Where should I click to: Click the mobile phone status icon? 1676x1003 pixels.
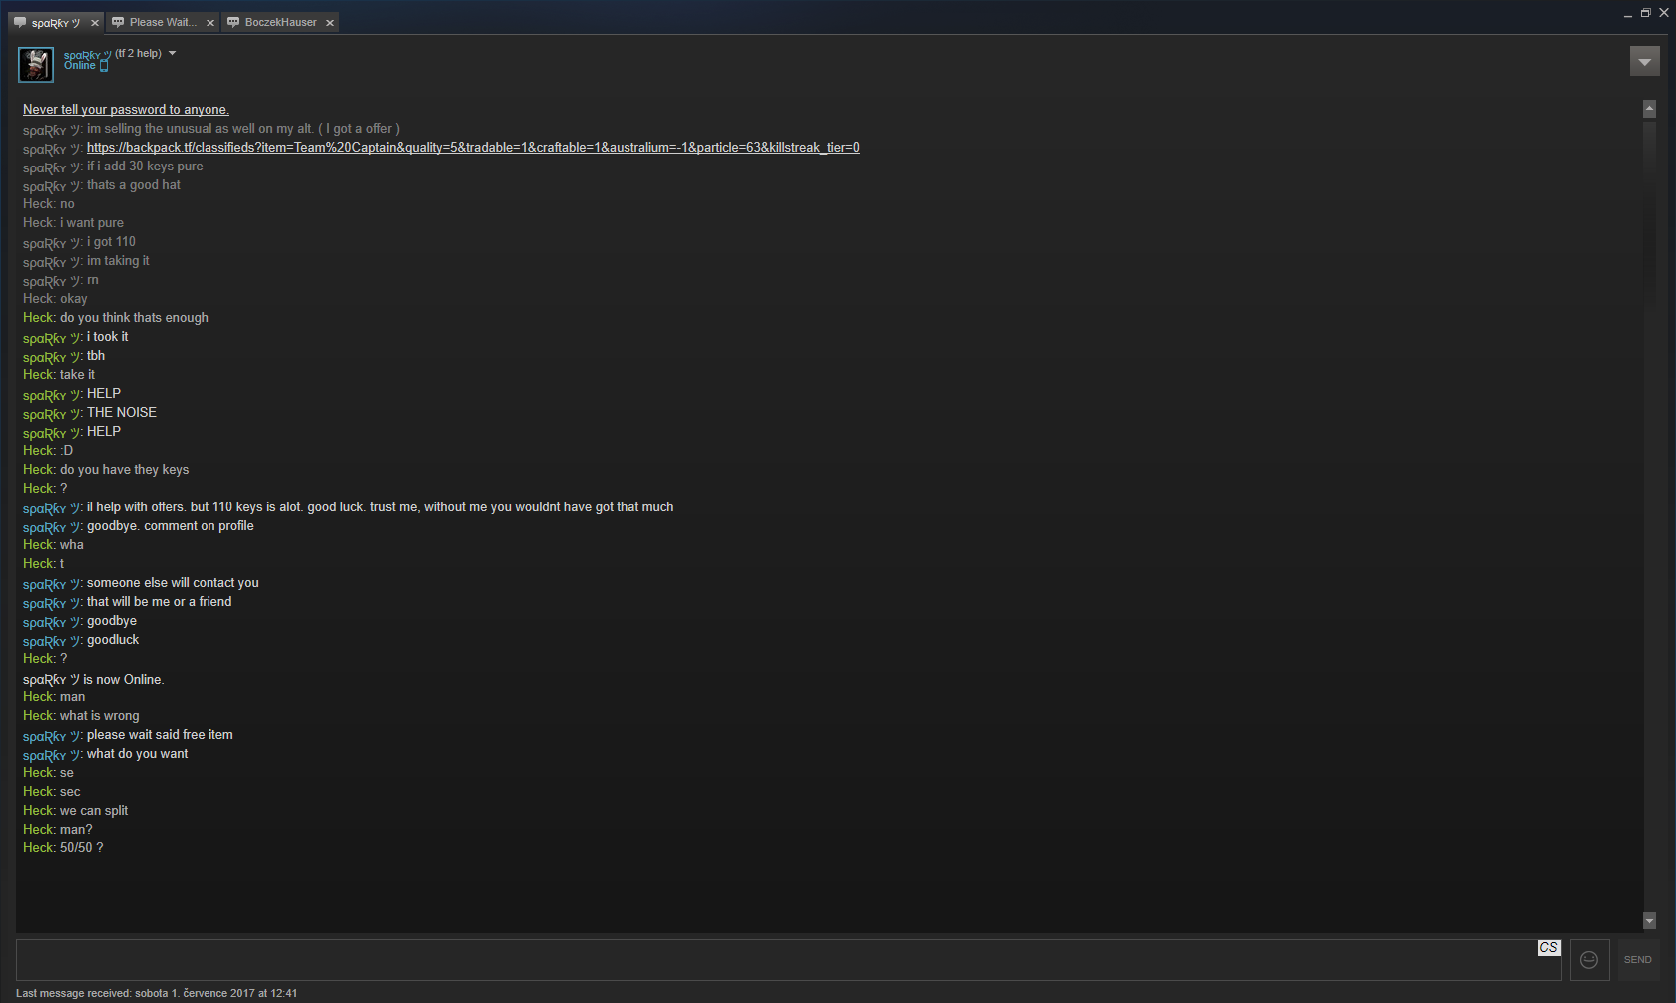[103, 66]
